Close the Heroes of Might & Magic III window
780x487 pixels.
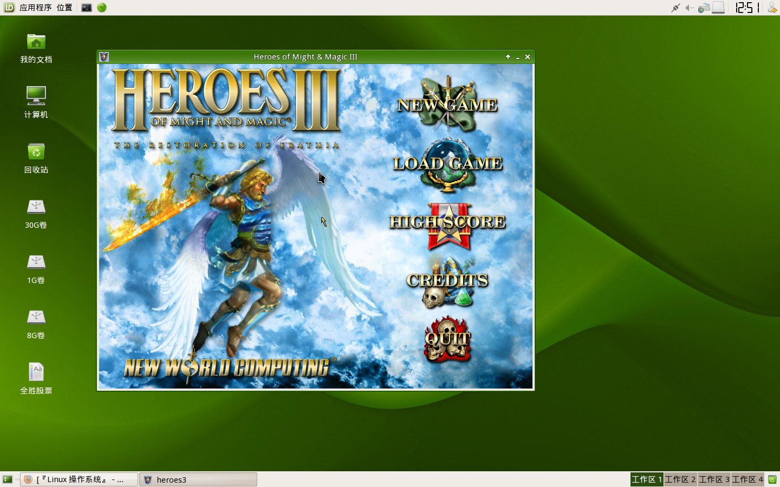point(528,57)
